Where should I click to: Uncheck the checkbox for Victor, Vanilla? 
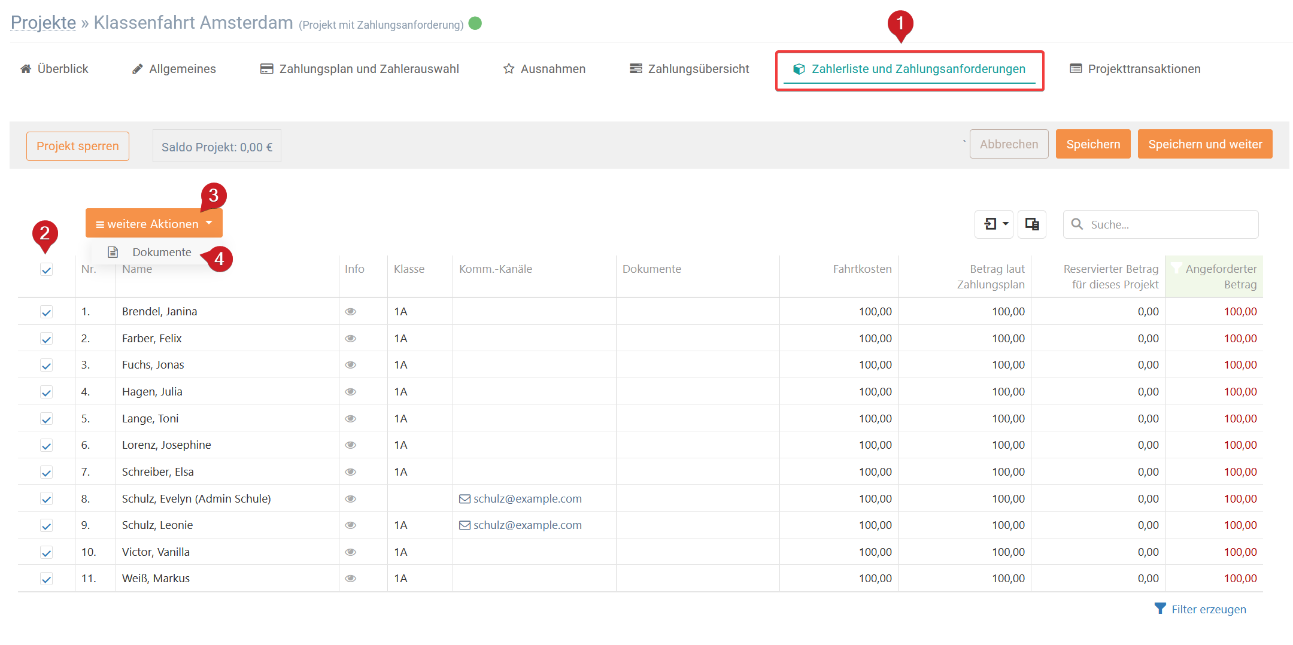[x=46, y=552]
